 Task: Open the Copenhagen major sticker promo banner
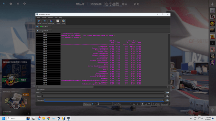pos(16,74)
